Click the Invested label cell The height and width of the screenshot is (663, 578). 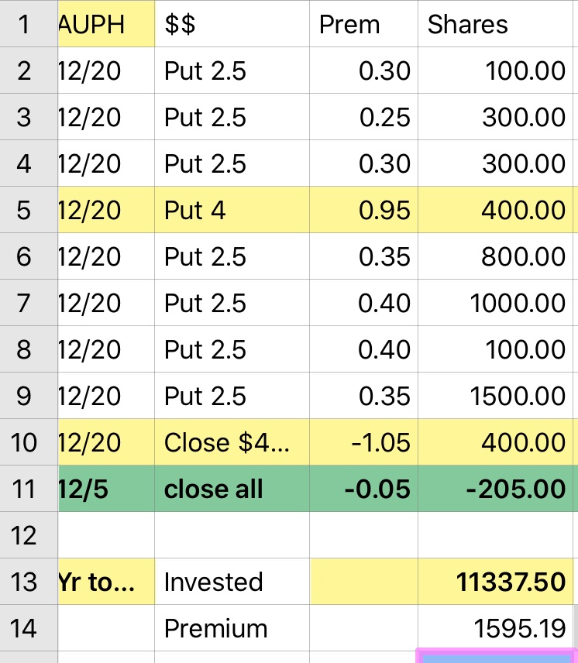point(232,582)
